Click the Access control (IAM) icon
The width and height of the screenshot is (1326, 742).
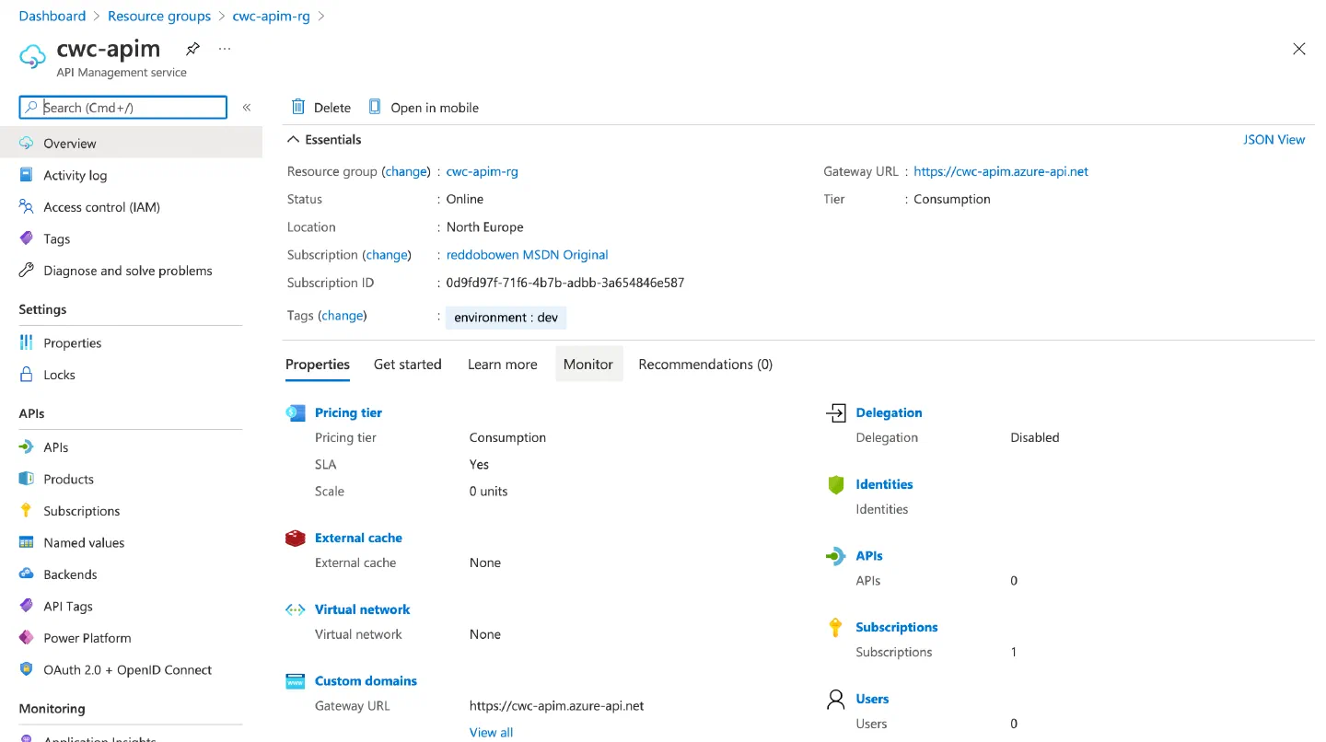[x=27, y=207]
